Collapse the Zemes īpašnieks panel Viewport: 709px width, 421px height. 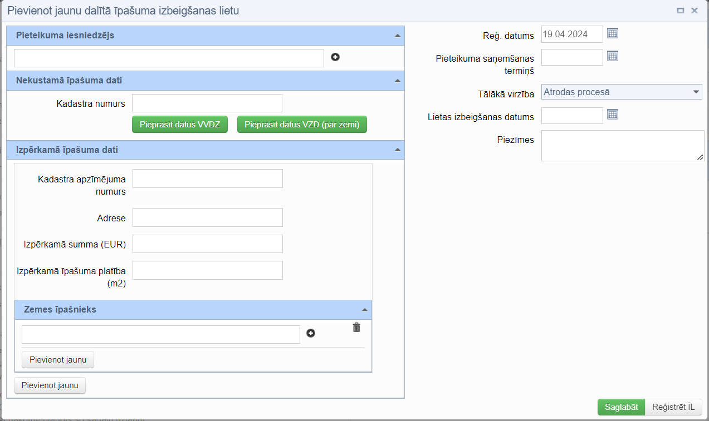364,310
